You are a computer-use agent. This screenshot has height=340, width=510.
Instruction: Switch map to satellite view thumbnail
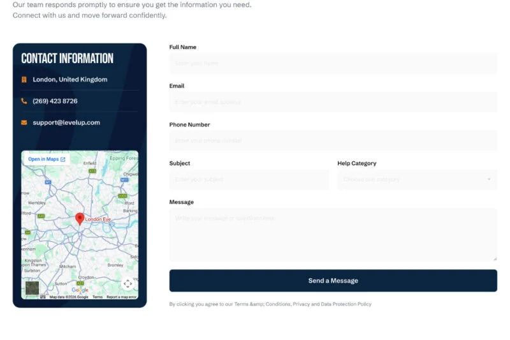click(x=33, y=288)
